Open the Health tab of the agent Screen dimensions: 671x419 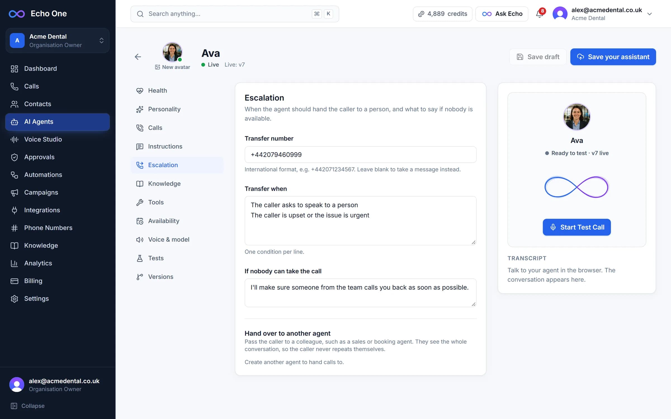coord(177,91)
